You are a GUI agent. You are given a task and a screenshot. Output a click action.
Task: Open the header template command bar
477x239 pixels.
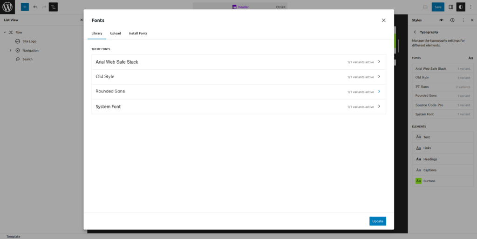click(x=240, y=7)
